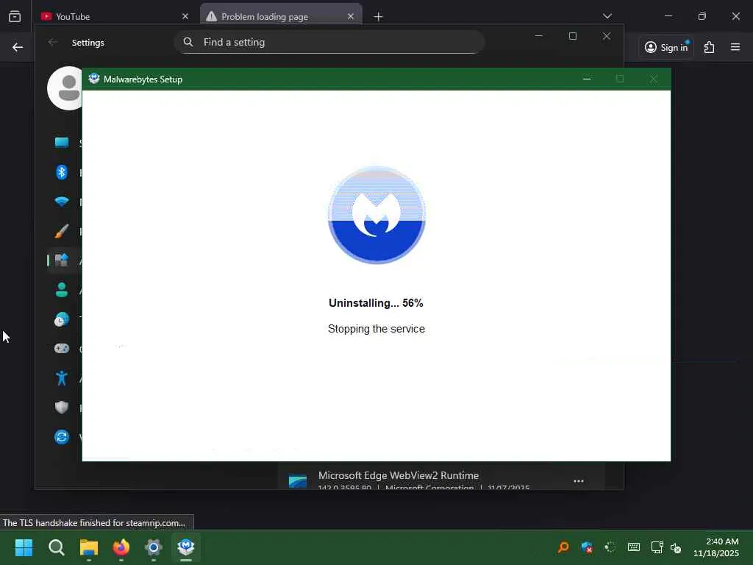The height and width of the screenshot is (565, 753).
Task: Click the orange search tray icon
Action: (x=563, y=547)
